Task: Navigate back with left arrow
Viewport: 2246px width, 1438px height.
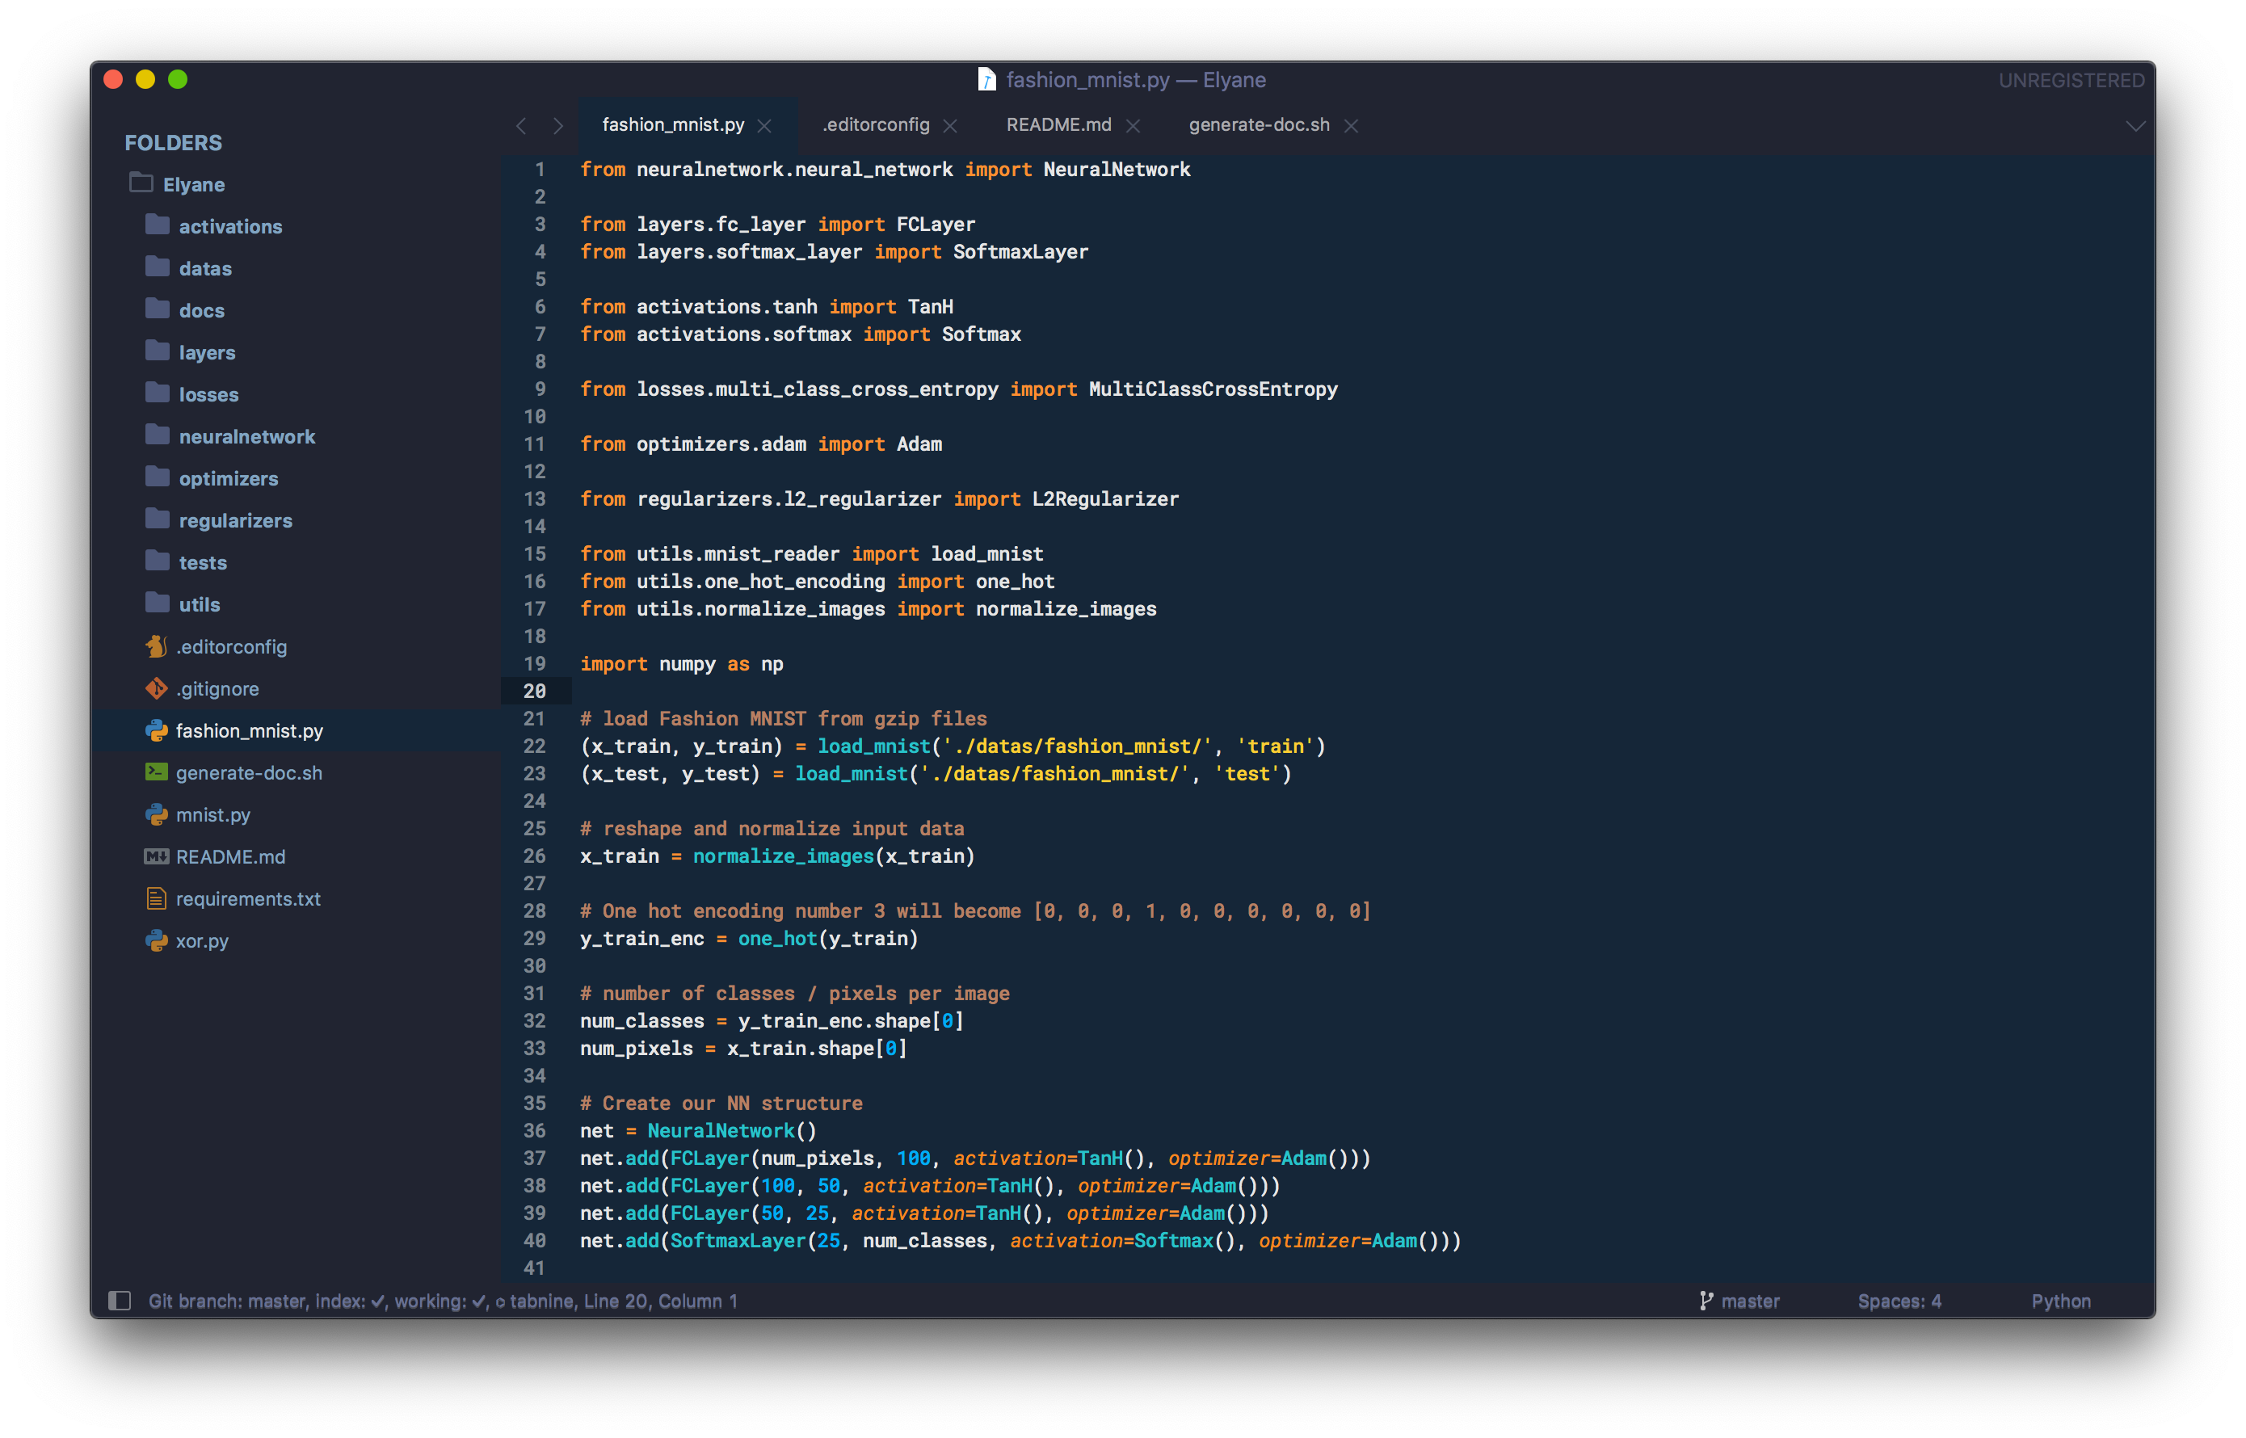Action: click(x=521, y=126)
